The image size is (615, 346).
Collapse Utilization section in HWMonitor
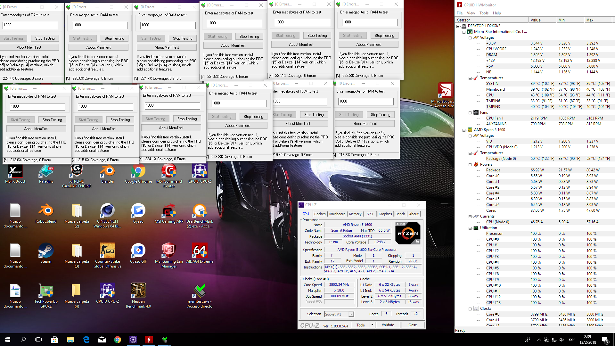[470, 228]
